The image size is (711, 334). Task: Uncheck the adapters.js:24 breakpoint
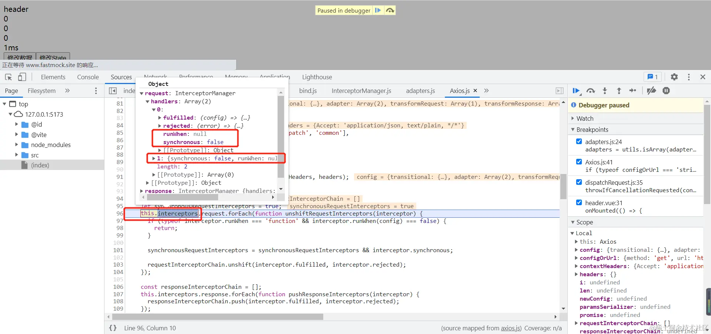click(x=579, y=141)
